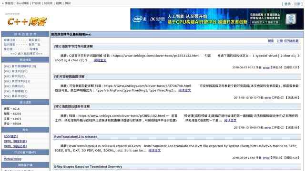Click the 文章 - 11475 statistic text

point(12,119)
